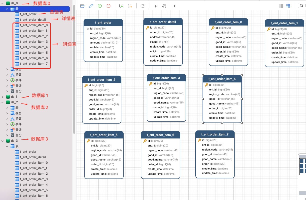Click the red minus remove icon
The width and height of the screenshot is (306, 200).
(108, 6)
